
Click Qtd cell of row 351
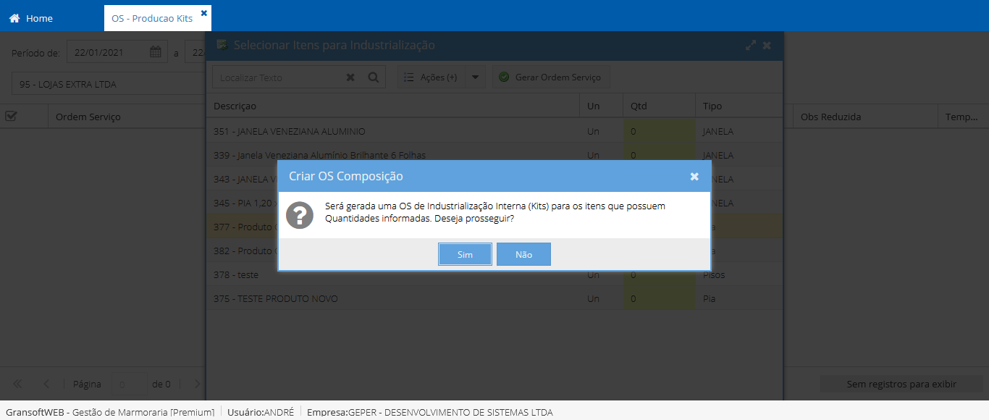coord(660,132)
